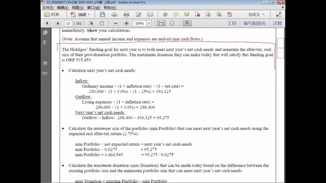The image size is (326, 183).
Task: Select the Hand pan tool
Action: click(x=101, y=23)
